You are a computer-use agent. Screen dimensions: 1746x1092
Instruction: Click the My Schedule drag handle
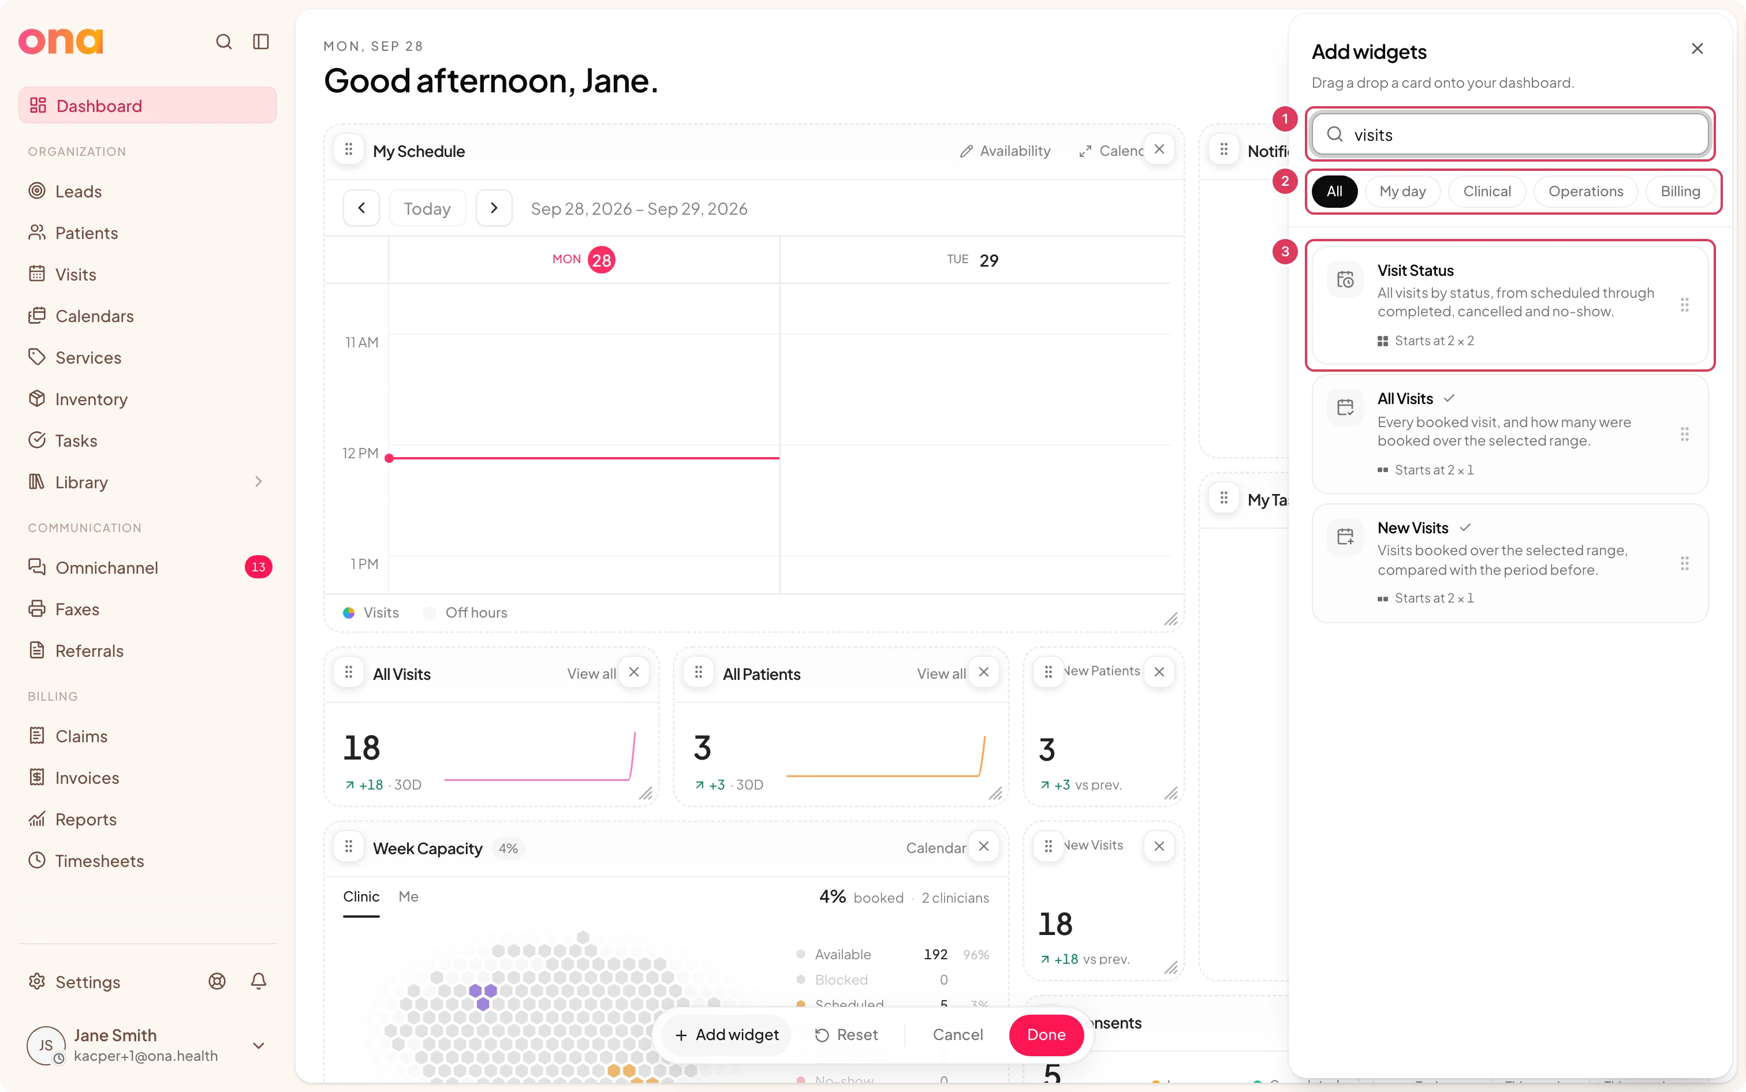click(349, 149)
